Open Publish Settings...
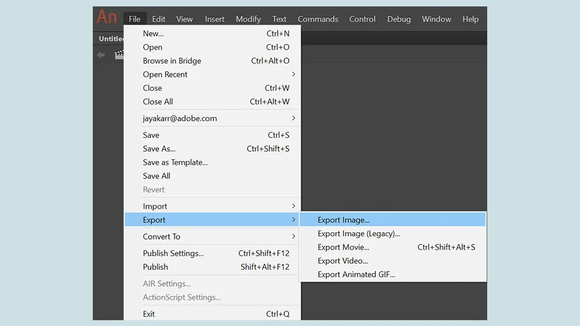Screen dimensions: 580x326 [x=213, y=253]
